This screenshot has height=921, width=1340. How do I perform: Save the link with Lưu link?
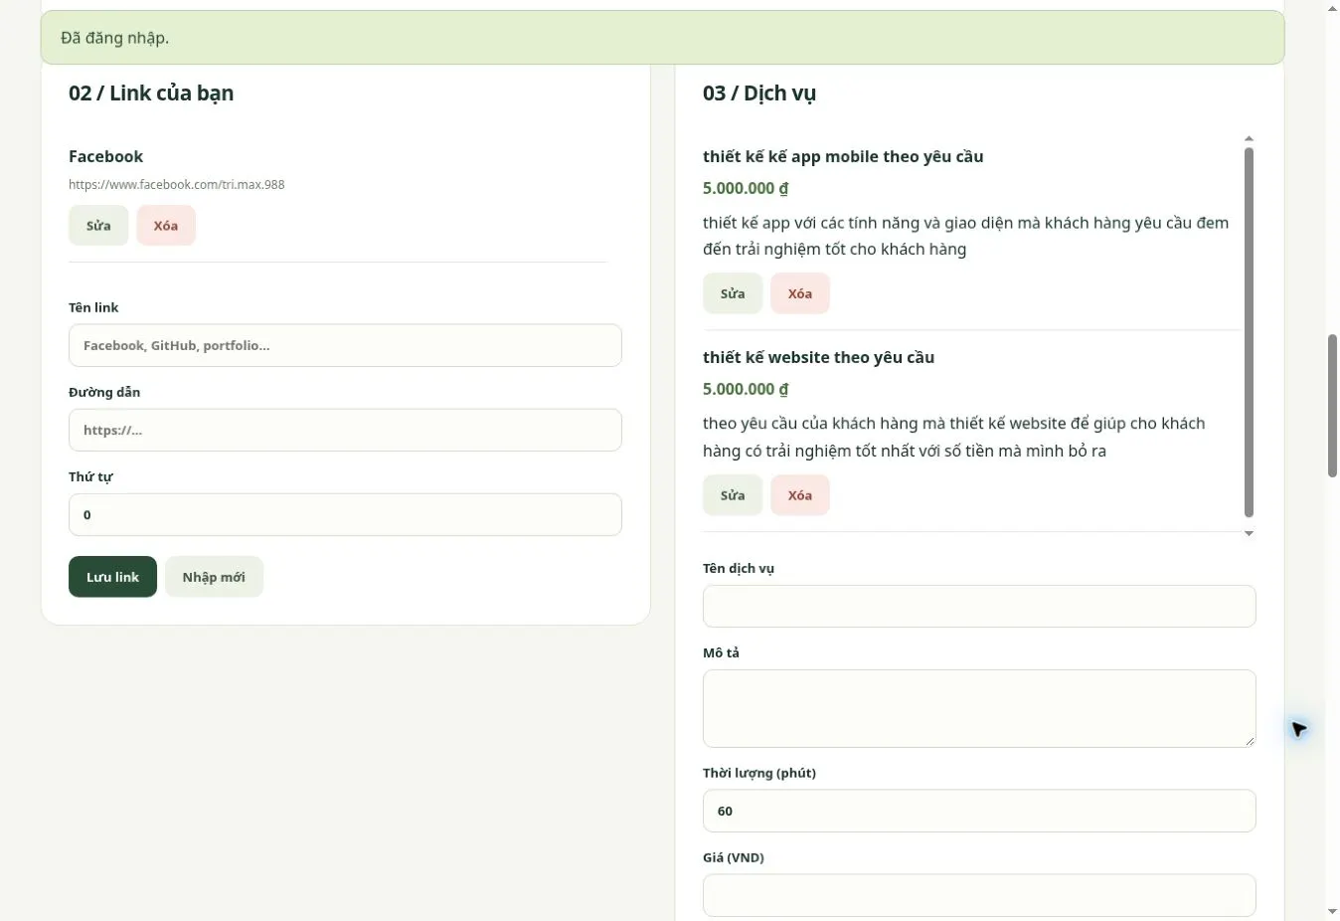pyautogui.click(x=112, y=577)
